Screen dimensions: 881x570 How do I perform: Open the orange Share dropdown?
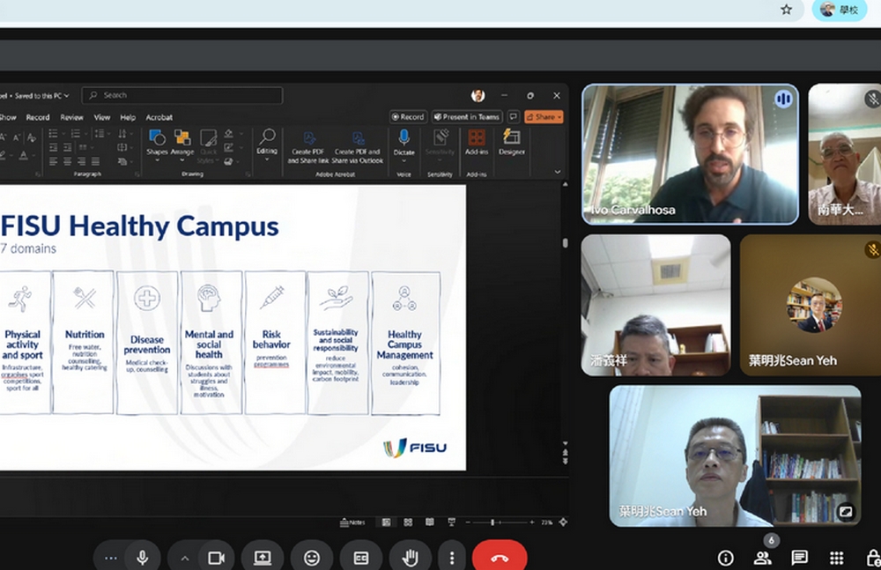pyautogui.click(x=544, y=117)
